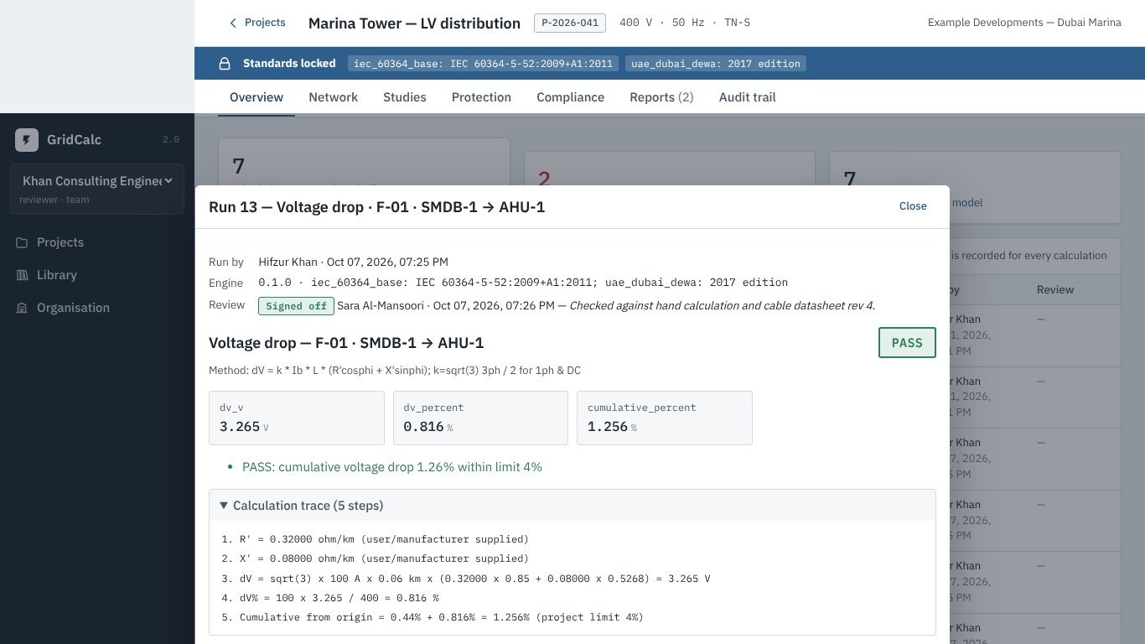Click the Engine 0.1.0 version line
The height and width of the screenshot is (644, 1145).
pyautogui.click(x=523, y=283)
